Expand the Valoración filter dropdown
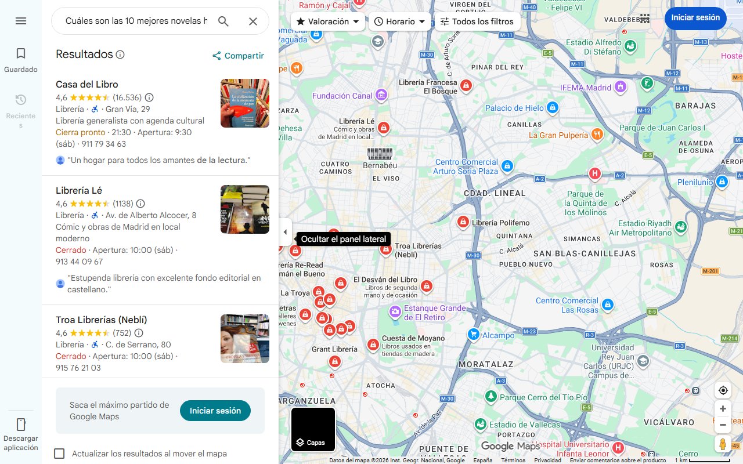 tap(328, 21)
